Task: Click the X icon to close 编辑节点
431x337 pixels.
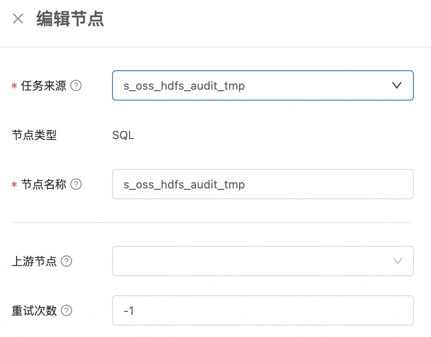Action: click(x=17, y=18)
